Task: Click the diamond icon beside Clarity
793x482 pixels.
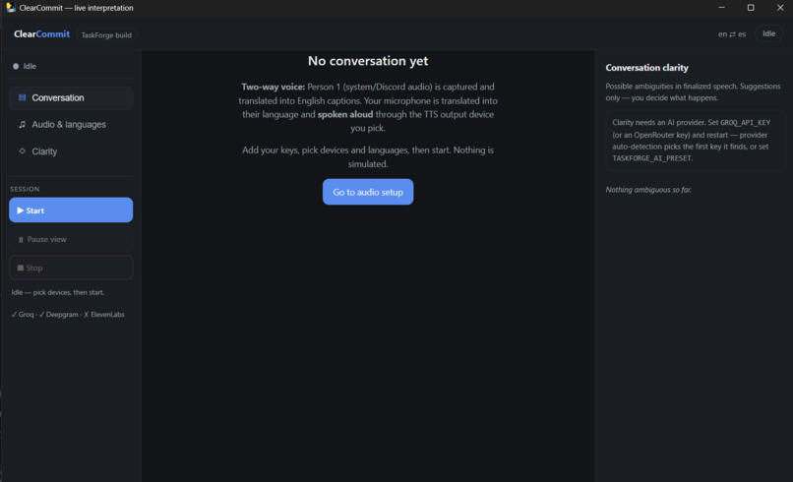Action: coord(23,151)
